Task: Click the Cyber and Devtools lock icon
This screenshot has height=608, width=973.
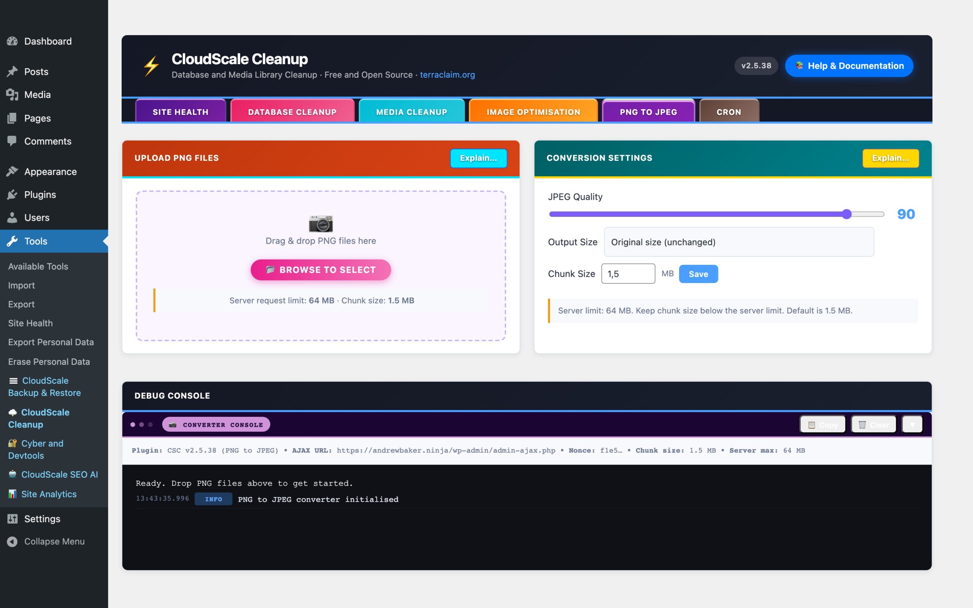Action: (13, 443)
